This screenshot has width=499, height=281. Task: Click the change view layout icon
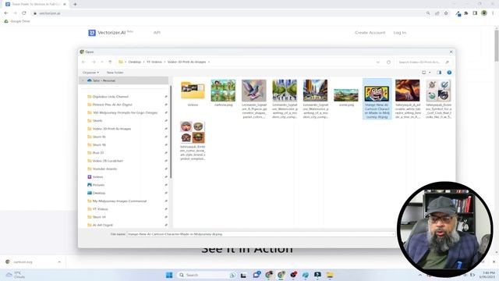tap(424, 73)
